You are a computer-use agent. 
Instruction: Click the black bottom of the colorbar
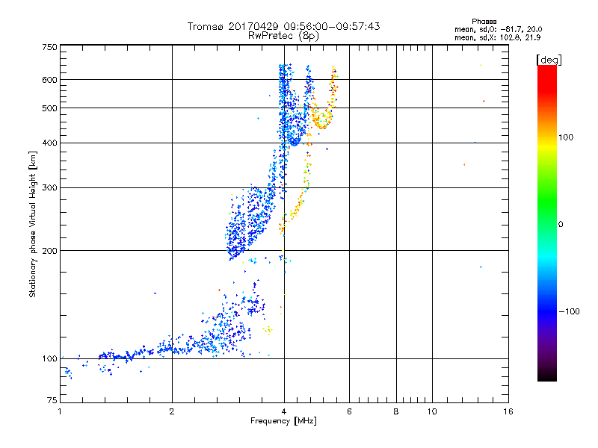[x=547, y=376]
